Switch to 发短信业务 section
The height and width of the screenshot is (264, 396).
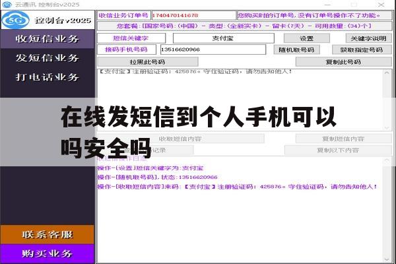(x=48, y=58)
